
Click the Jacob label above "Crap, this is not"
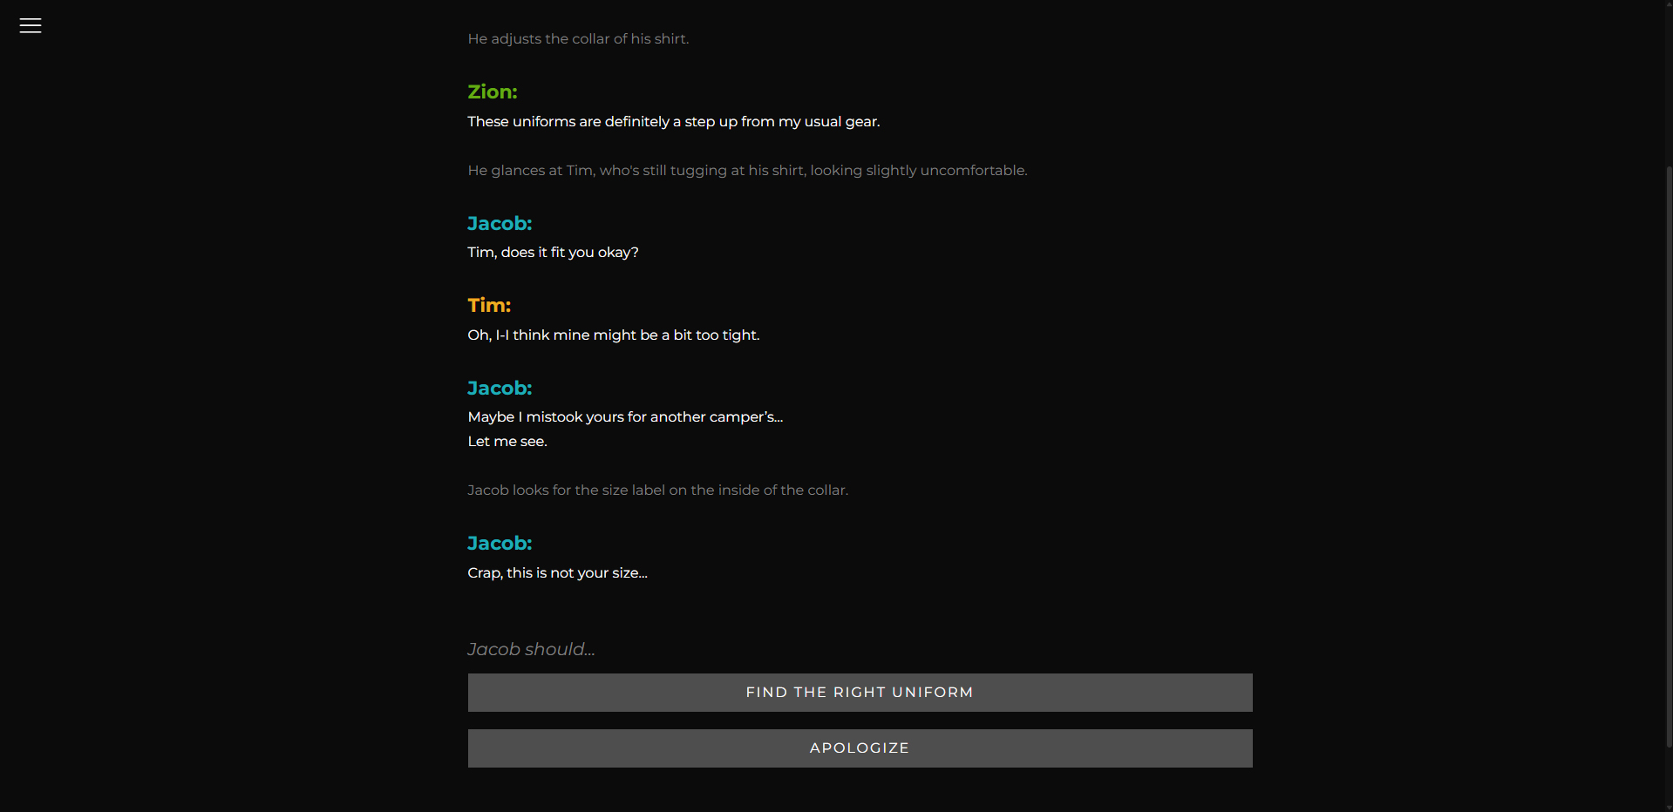point(500,544)
